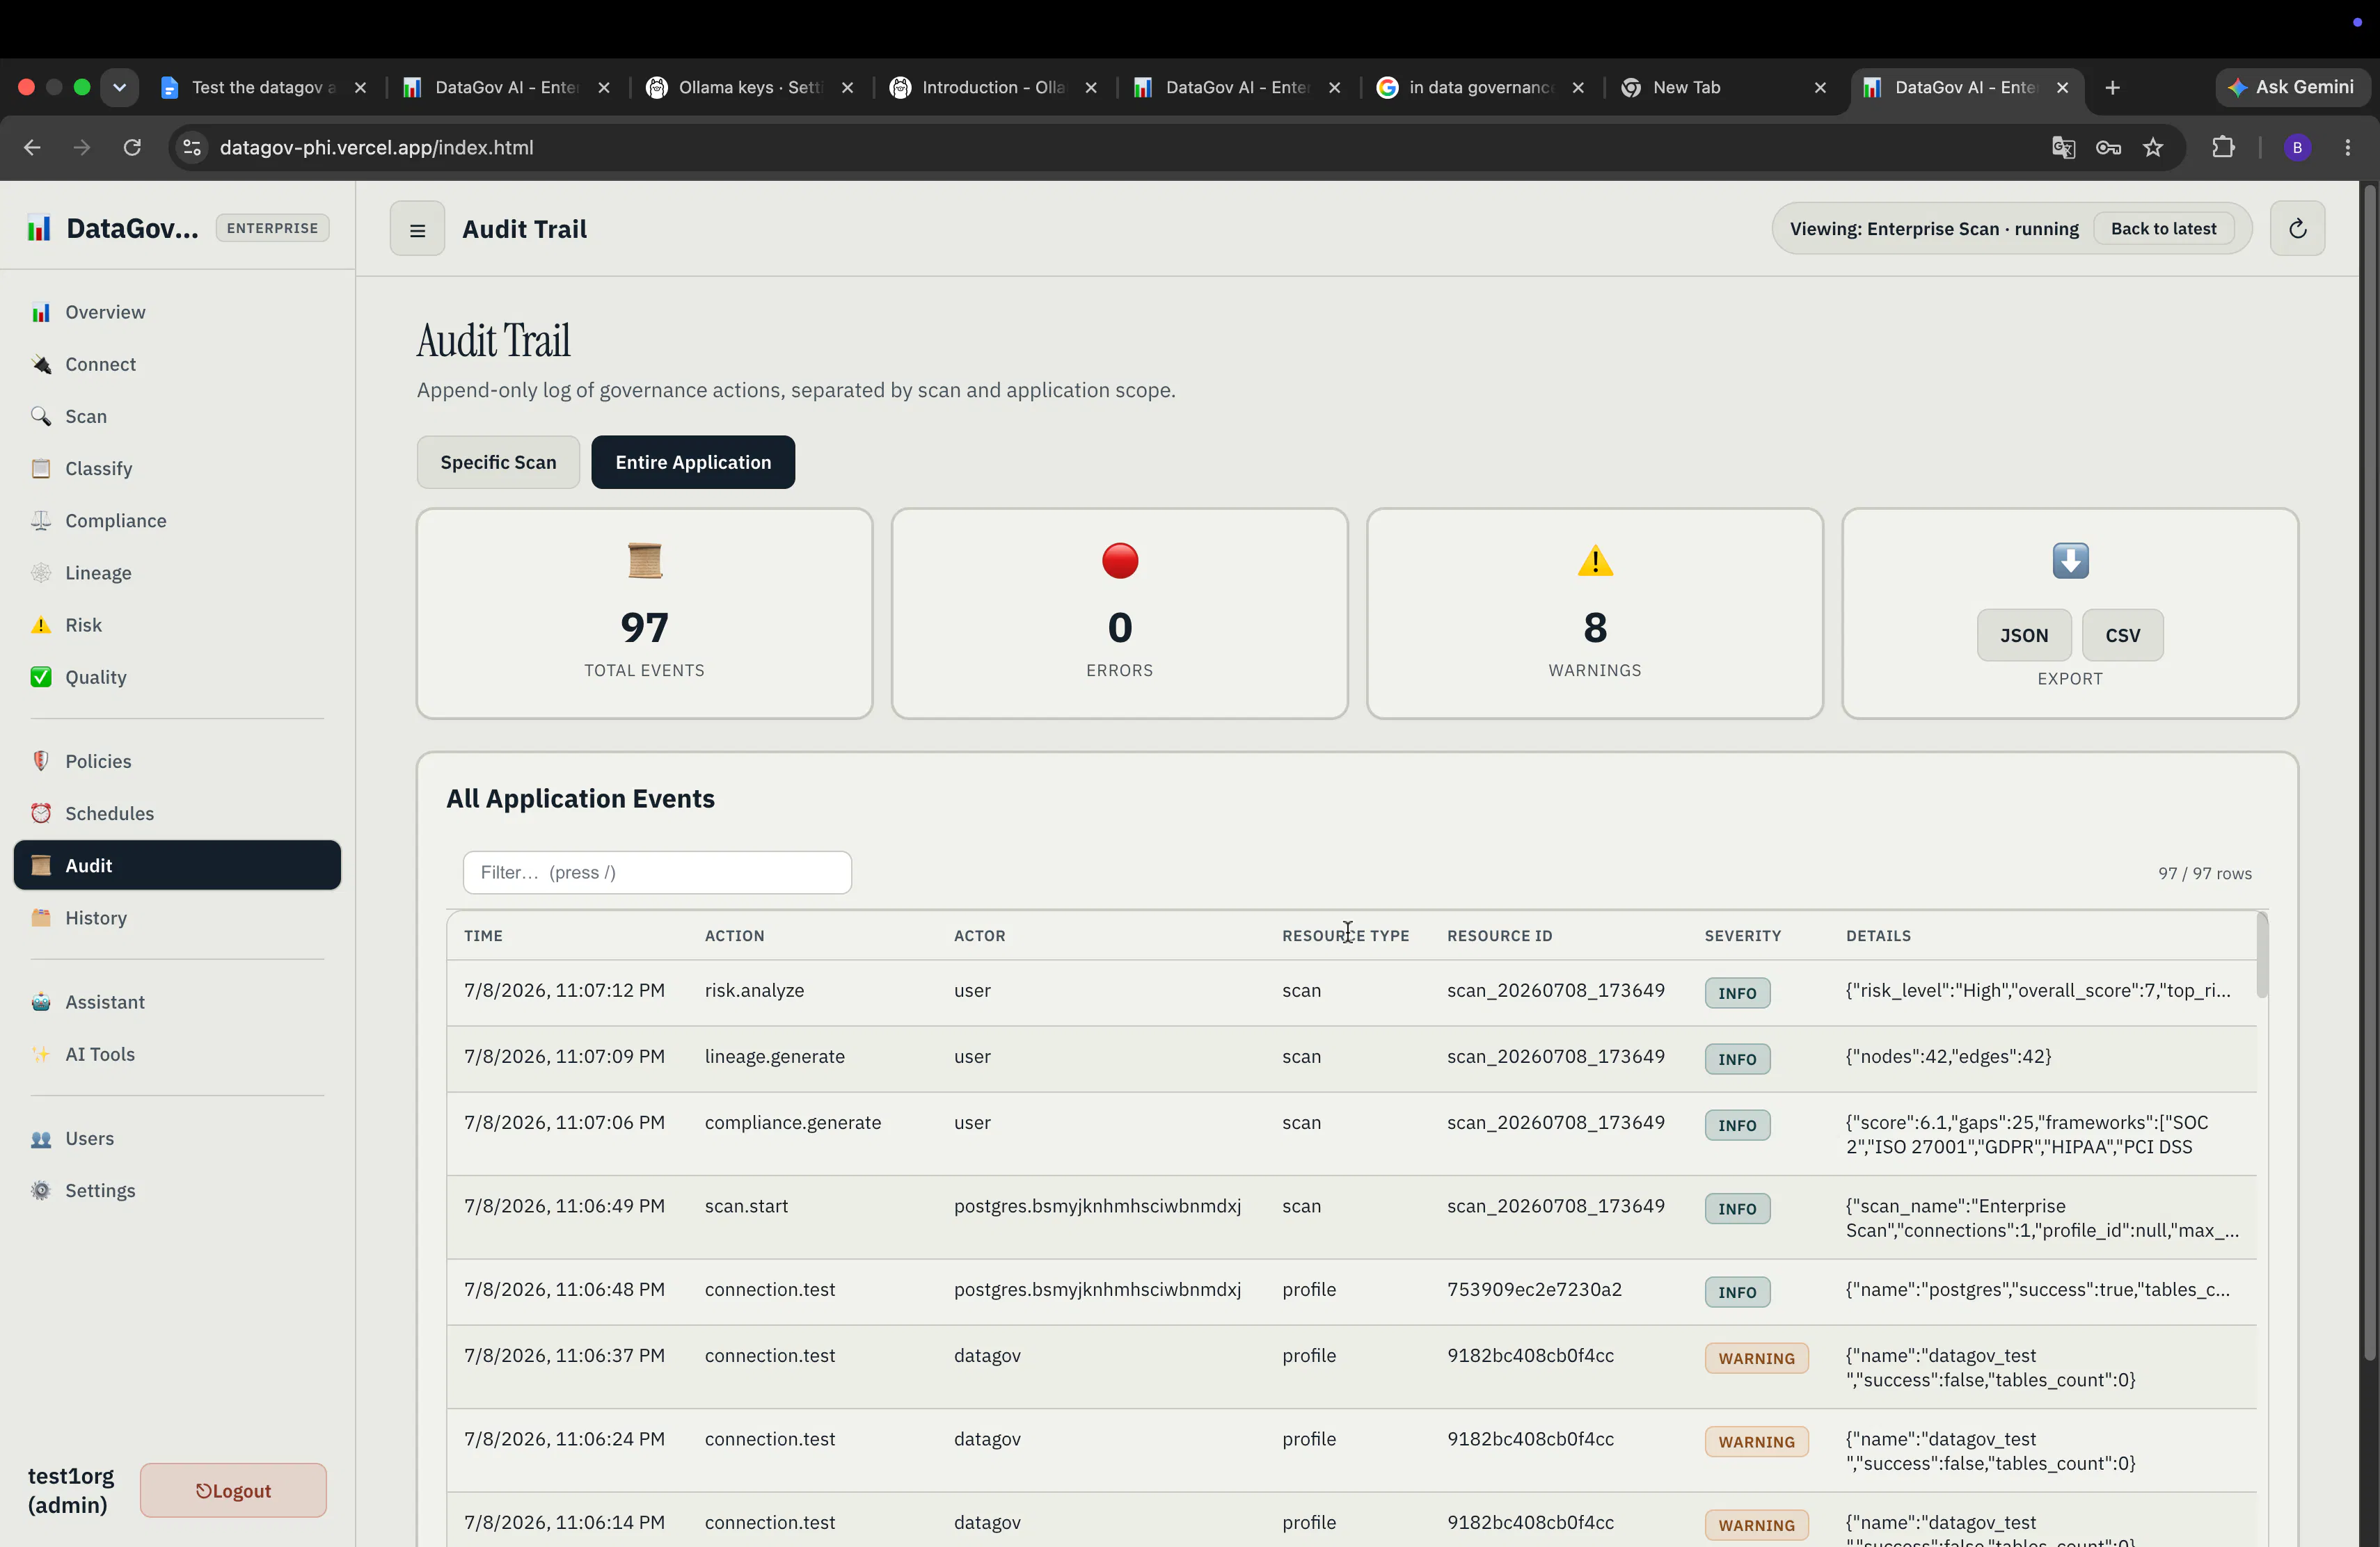Click the scan.start action cell
Viewport: 2380px width, 1547px height.
point(746,1206)
